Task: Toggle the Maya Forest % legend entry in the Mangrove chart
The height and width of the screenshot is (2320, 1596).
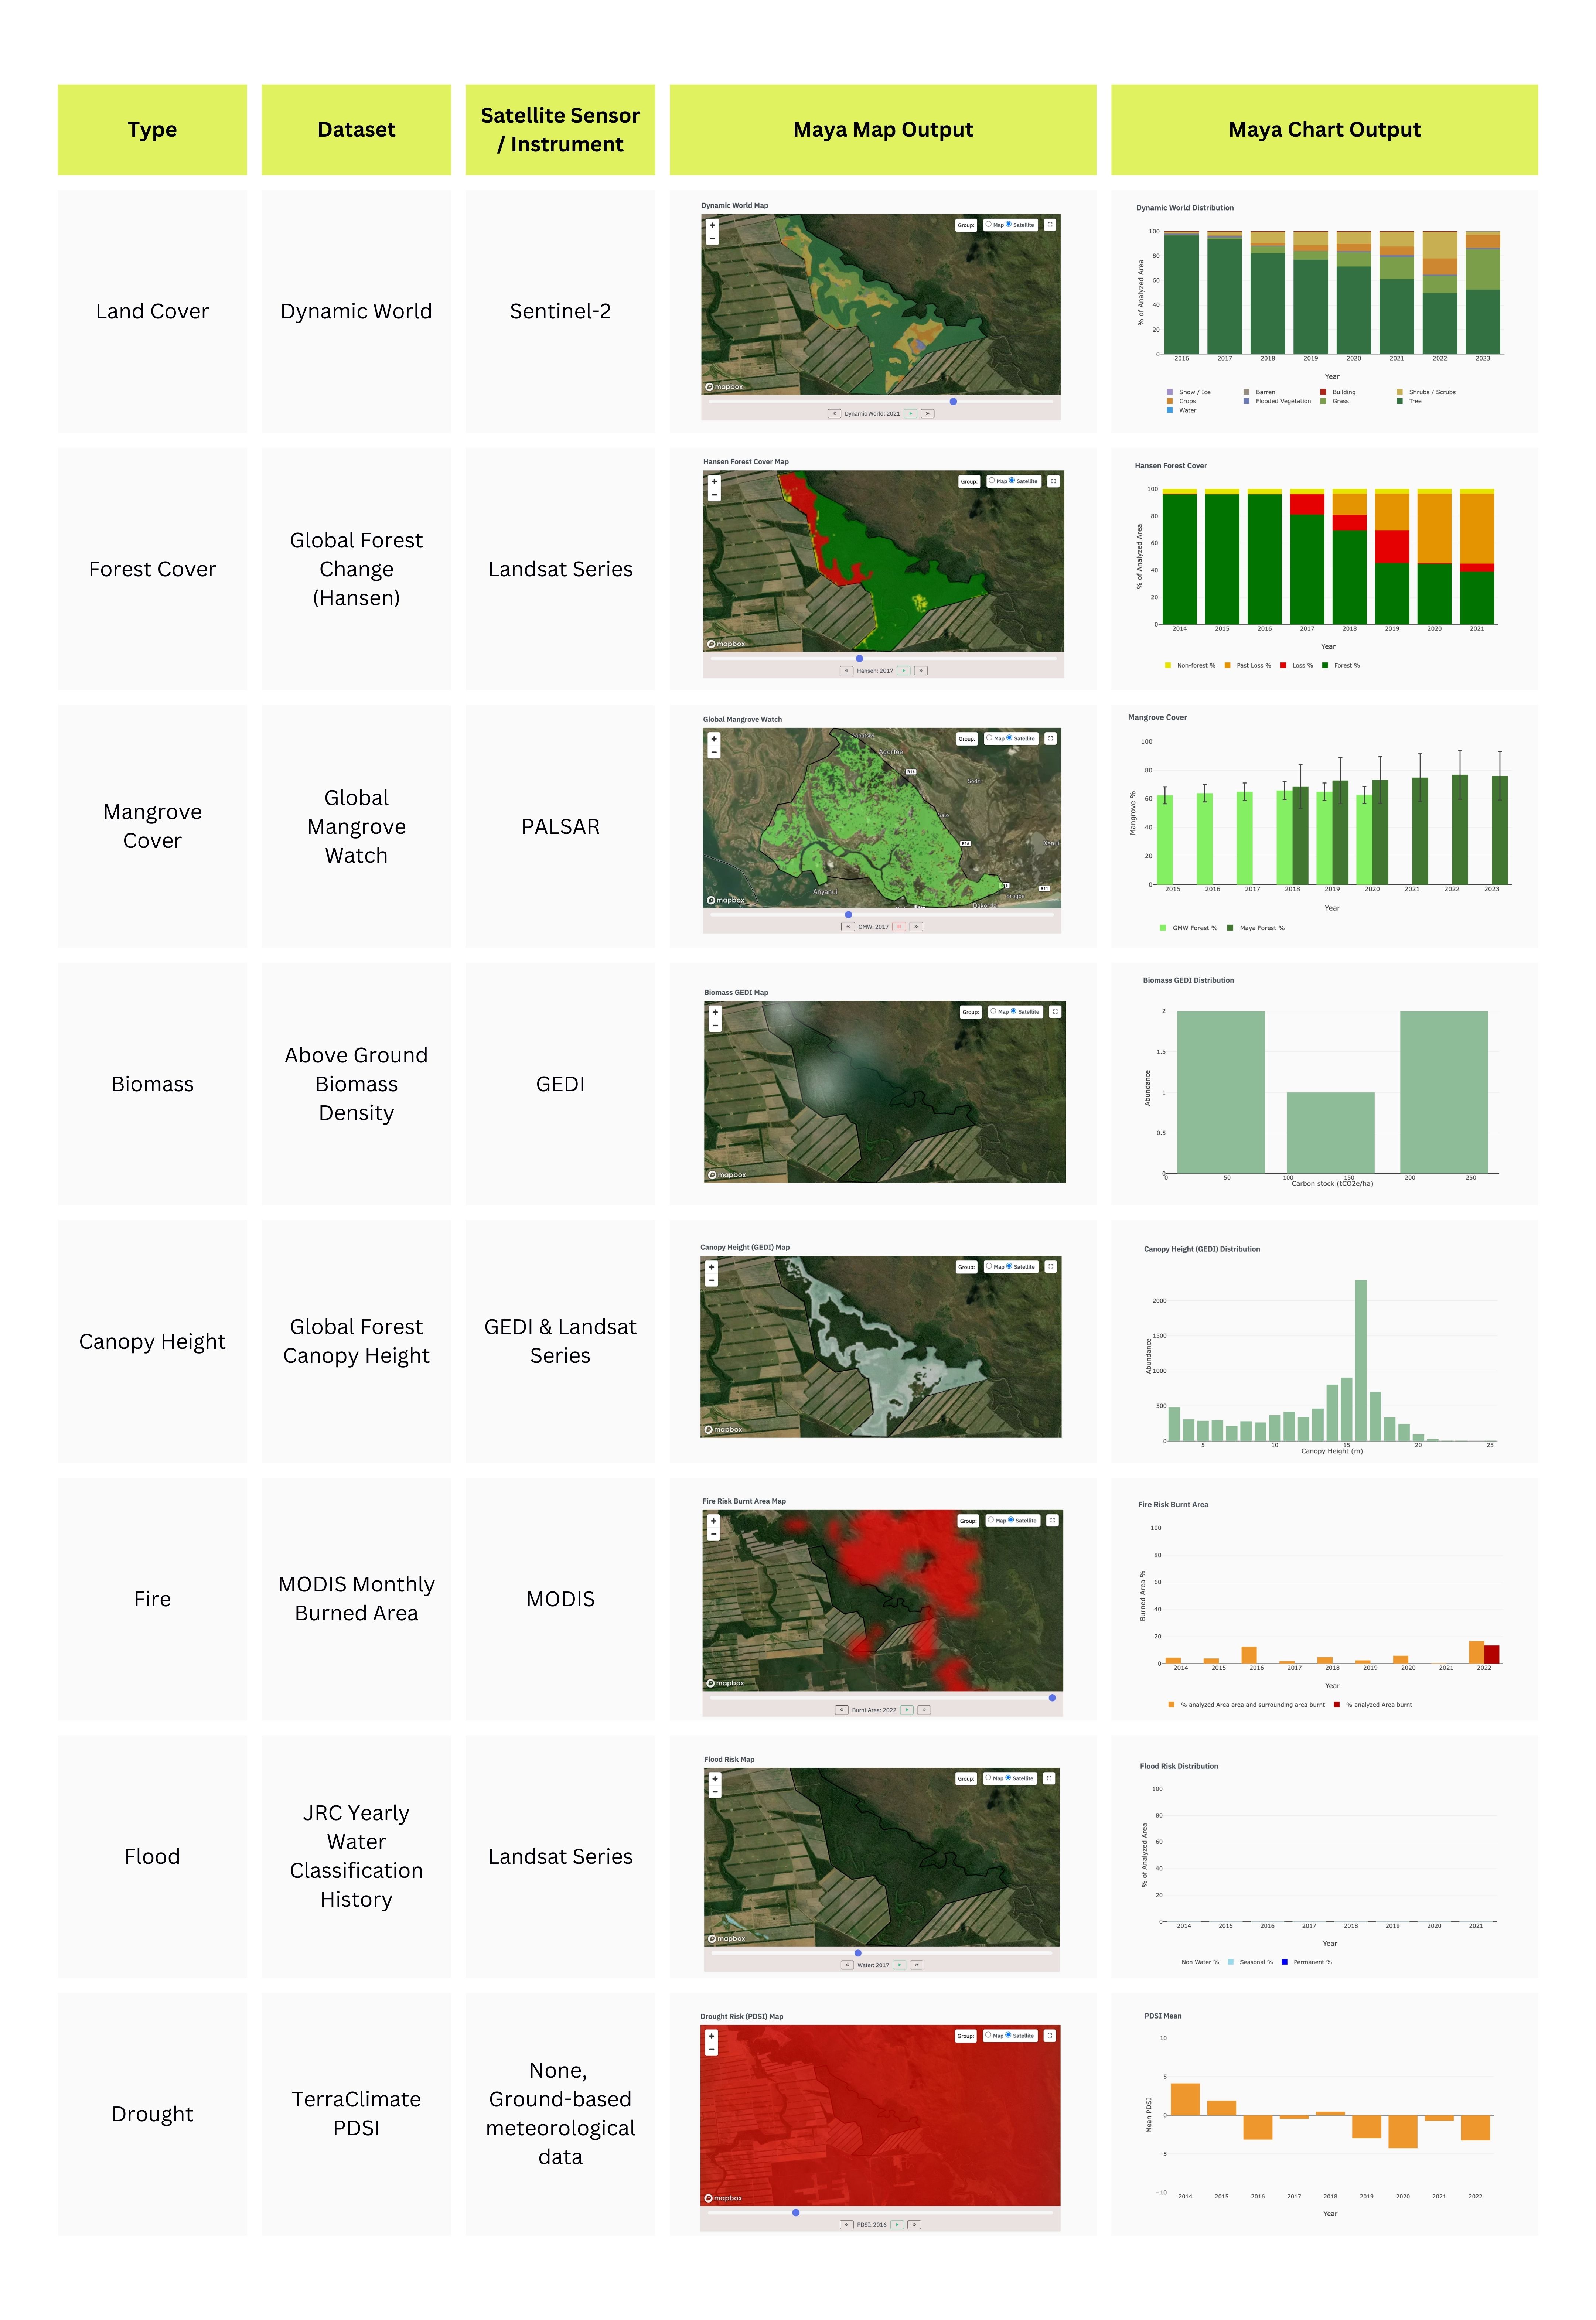Action: pyautogui.click(x=1256, y=928)
